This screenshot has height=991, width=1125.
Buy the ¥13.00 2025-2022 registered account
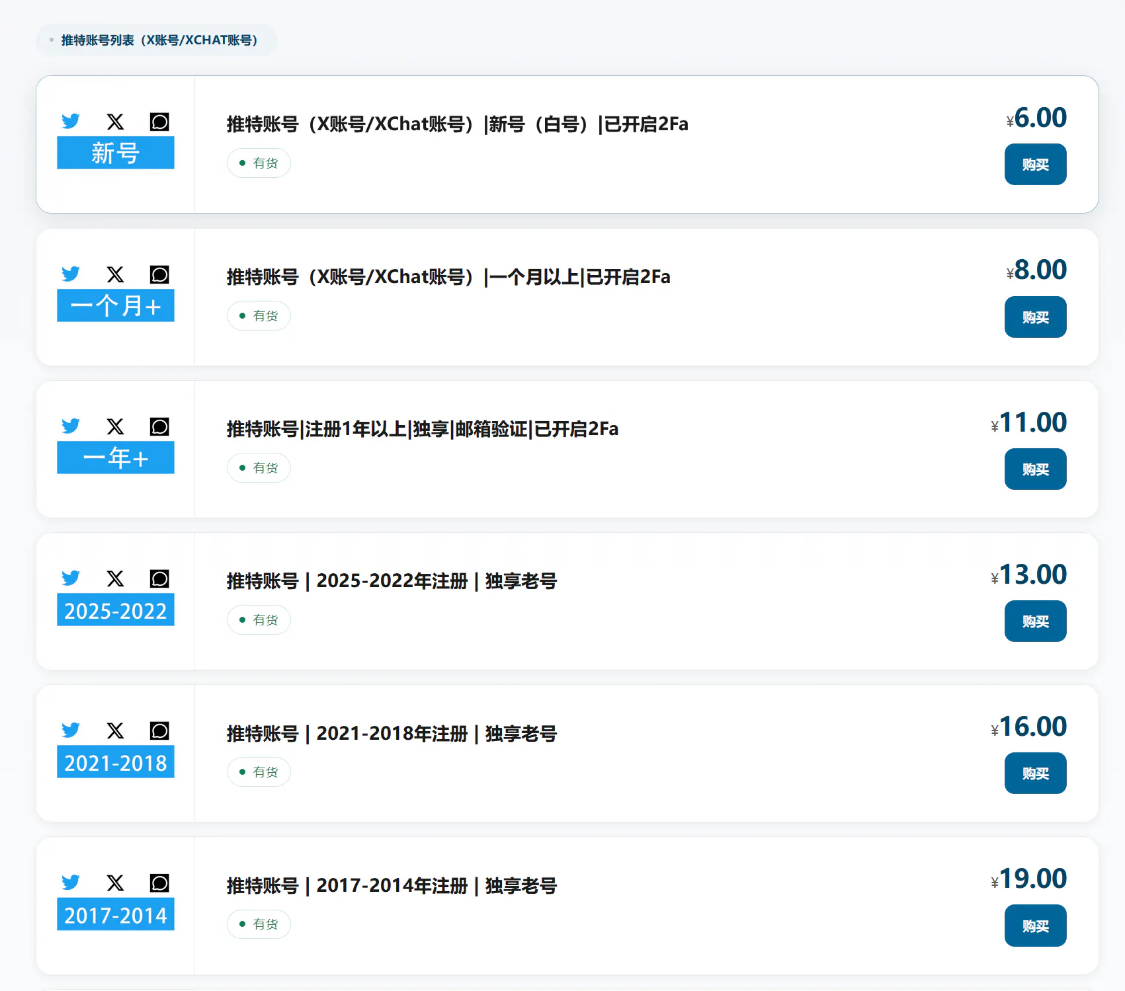[x=1034, y=621]
